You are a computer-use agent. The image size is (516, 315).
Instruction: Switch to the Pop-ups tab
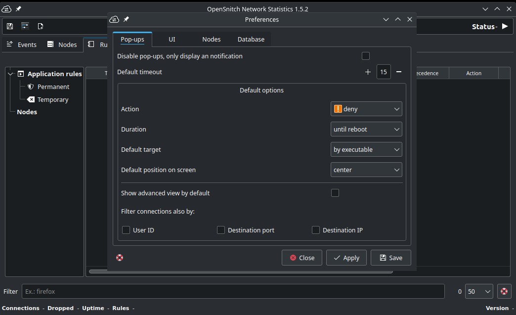tap(132, 40)
